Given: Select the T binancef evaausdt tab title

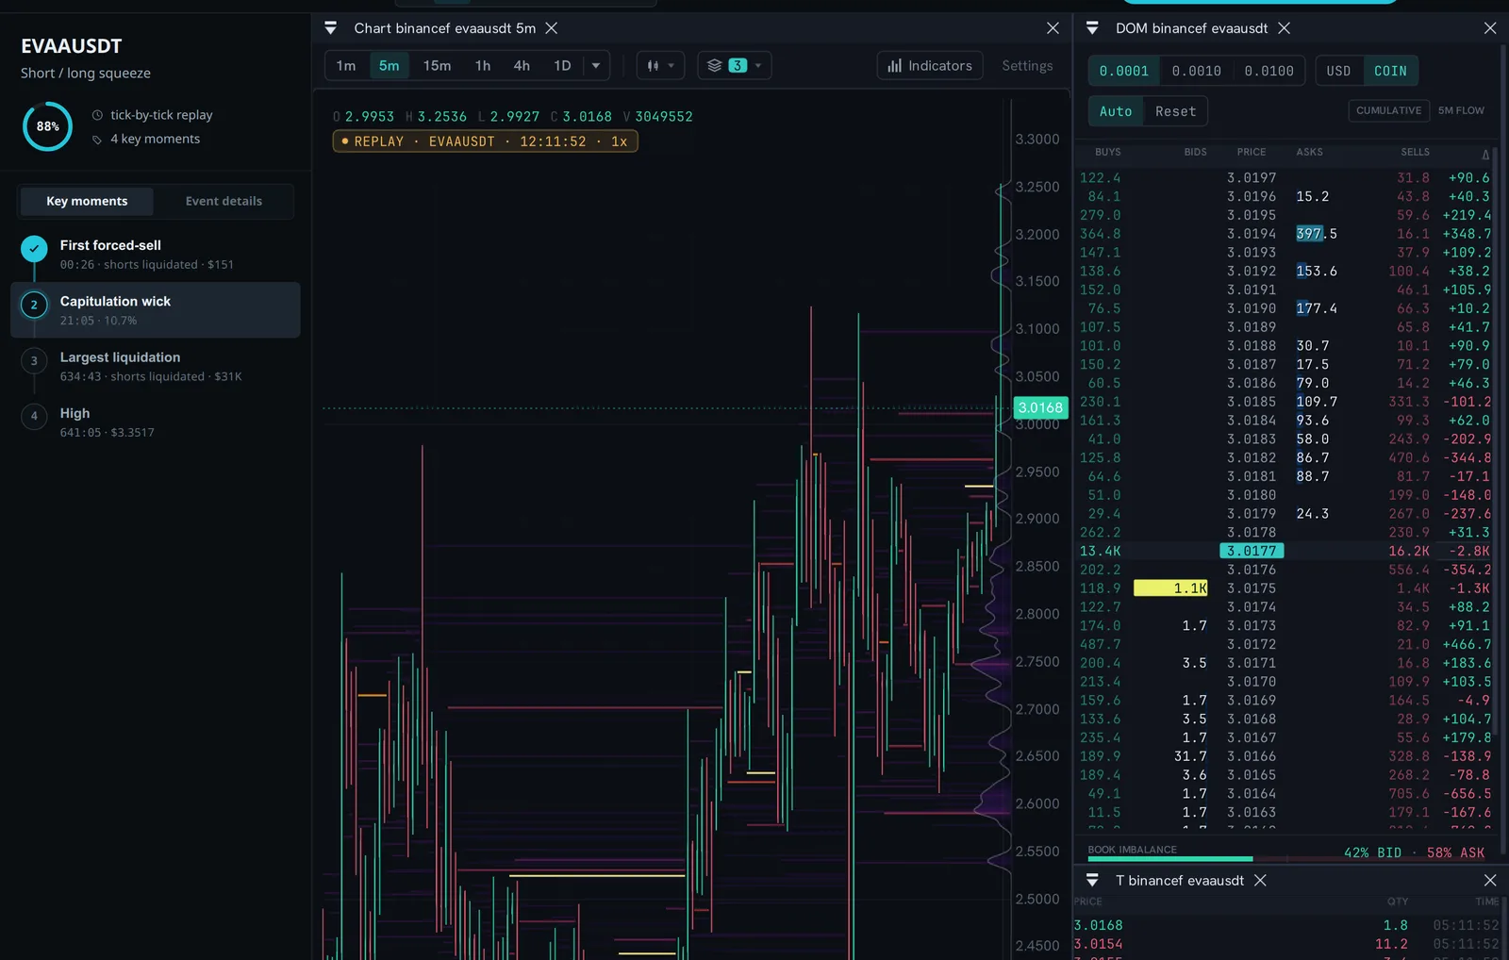Looking at the screenshot, I should [x=1180, y=880].
